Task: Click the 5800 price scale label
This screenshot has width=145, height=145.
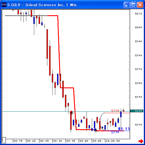Action: (x=139, y=27)
